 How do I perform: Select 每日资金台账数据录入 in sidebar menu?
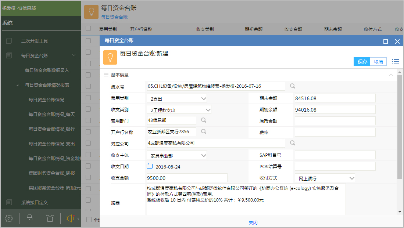tap(47, 70)
